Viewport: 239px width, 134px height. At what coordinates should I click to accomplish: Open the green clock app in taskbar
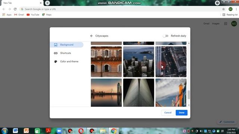37,131
